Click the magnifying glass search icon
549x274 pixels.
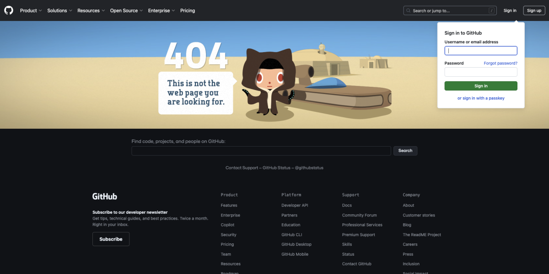[x=408, y=11]
